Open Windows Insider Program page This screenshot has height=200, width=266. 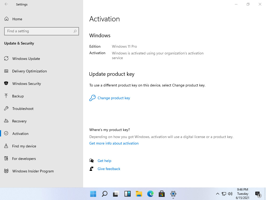[x=33, y=171]
